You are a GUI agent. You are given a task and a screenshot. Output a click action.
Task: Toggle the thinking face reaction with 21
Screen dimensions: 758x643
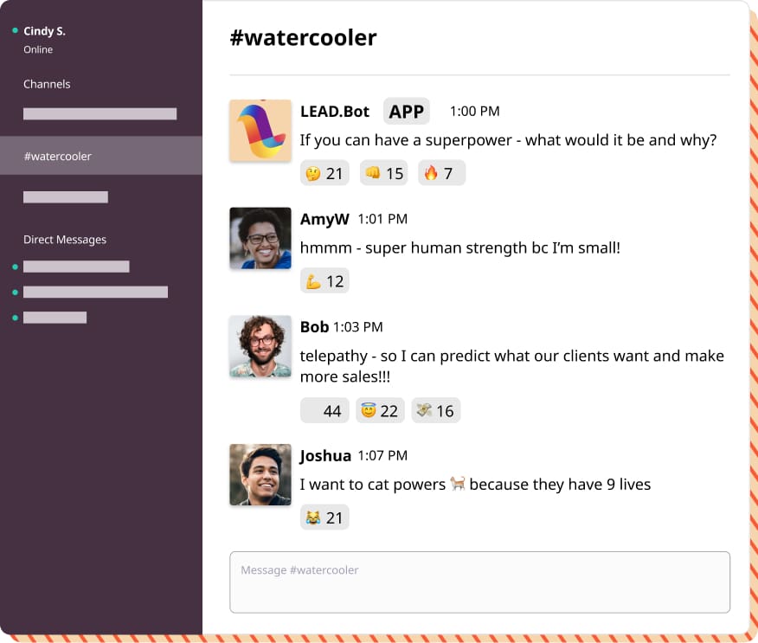click(x=324, y=173)
